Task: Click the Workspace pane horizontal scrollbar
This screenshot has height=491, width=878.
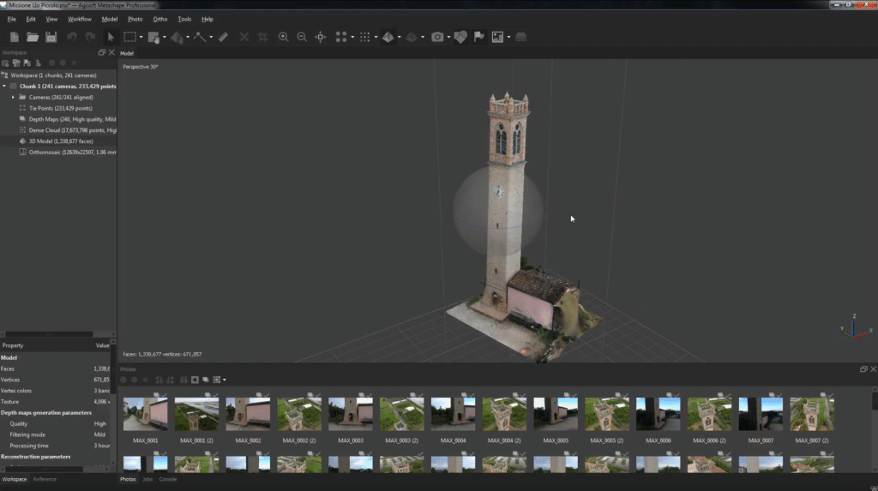Action: [49, 334]
